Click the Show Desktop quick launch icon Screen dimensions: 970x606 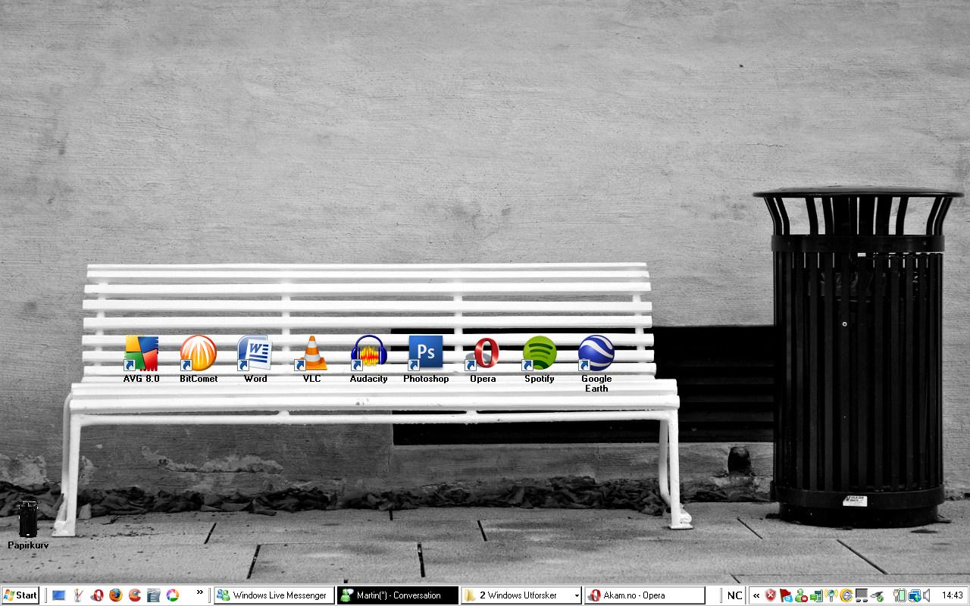(59, 595)
